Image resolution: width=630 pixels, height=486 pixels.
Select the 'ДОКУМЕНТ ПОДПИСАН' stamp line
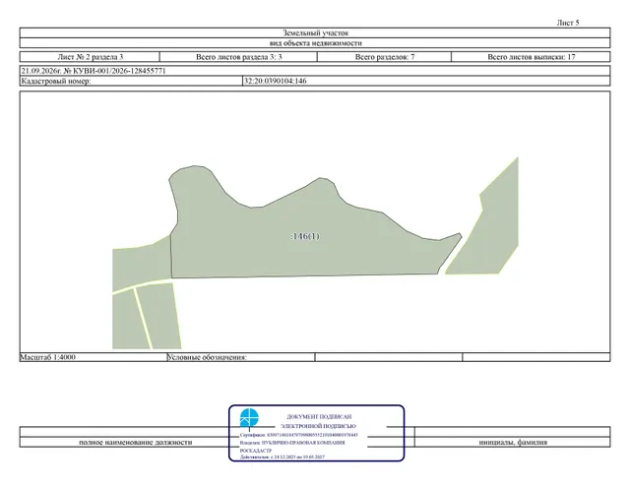coord(319,417)
